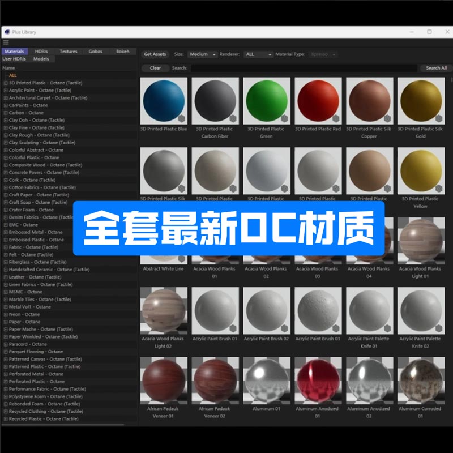The height and width of the screenshot is (453, 453).
Task: Maximize the Plus Library window
Action: pos(429,32)
